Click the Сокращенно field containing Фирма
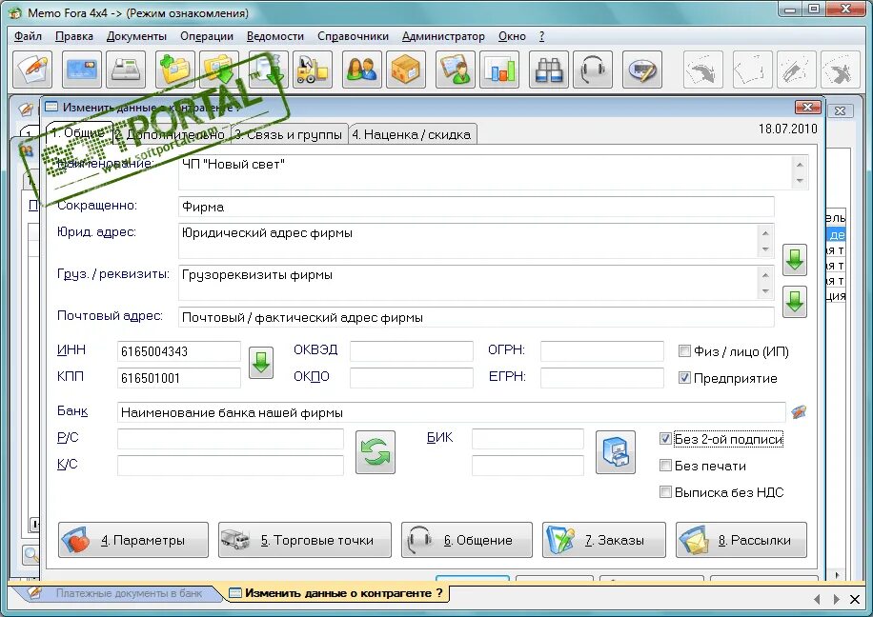Viewport: 873px width, 617px height. [x=476, y=207]
